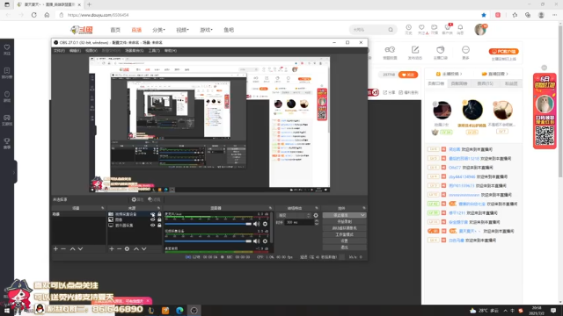Open the OBS 编辑 menu
This screenshot has width=563, height=316.
click(75, 51)
